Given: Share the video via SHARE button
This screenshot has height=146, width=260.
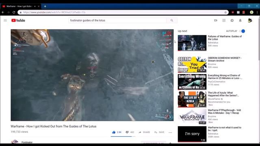Looking at the screenshot, I should click(144, 132).
